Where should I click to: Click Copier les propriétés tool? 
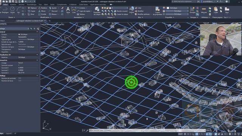pos(157,11)
